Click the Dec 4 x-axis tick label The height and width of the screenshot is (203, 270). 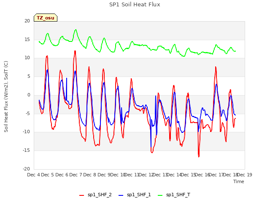click(x=34, y=175)
